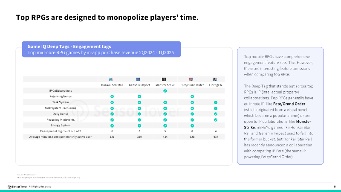The height and width of the screenshot is (192, 341).
Task: Click Honkai: Star Rail's Returning bonus checkmark
Action: point(112,96)
